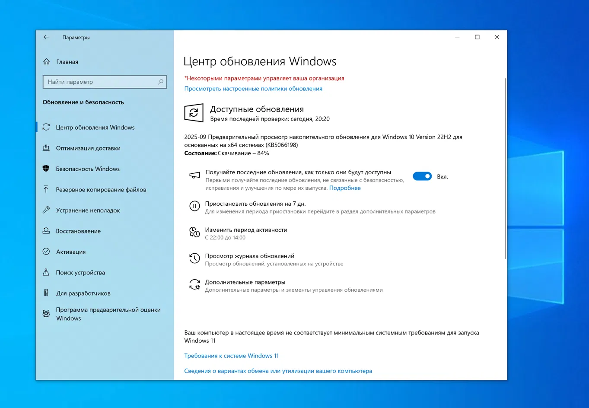Click the Подробнее link
The height and width of the screenshot is (408, 589).
click(345, 188)
